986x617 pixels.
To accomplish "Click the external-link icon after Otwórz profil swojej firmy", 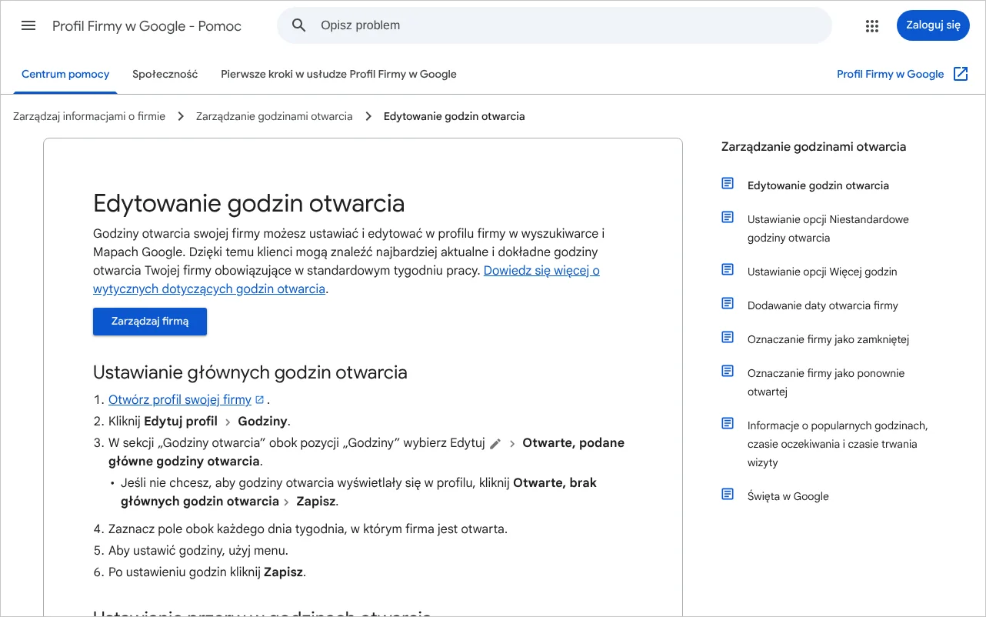I will [260, 400].
